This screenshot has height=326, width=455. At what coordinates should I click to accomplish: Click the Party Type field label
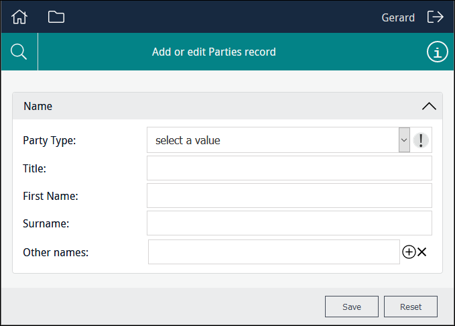pos(50,141)
